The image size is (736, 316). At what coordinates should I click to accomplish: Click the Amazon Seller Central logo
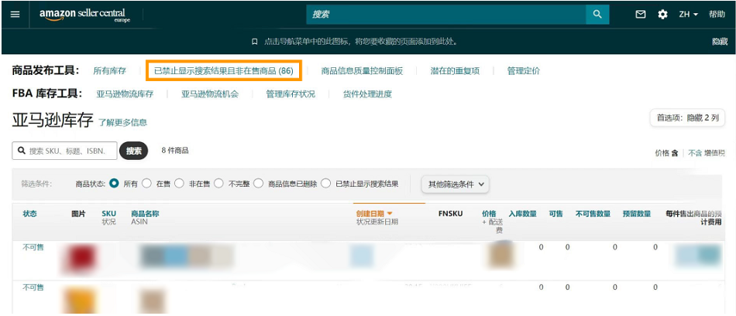[84, 15]
